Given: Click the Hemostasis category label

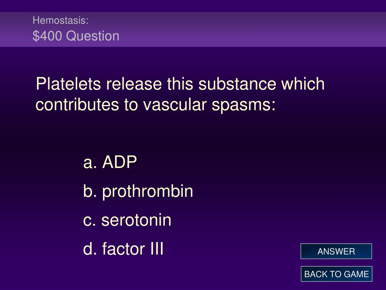Looking at the screenshot, I should (61, 20).
